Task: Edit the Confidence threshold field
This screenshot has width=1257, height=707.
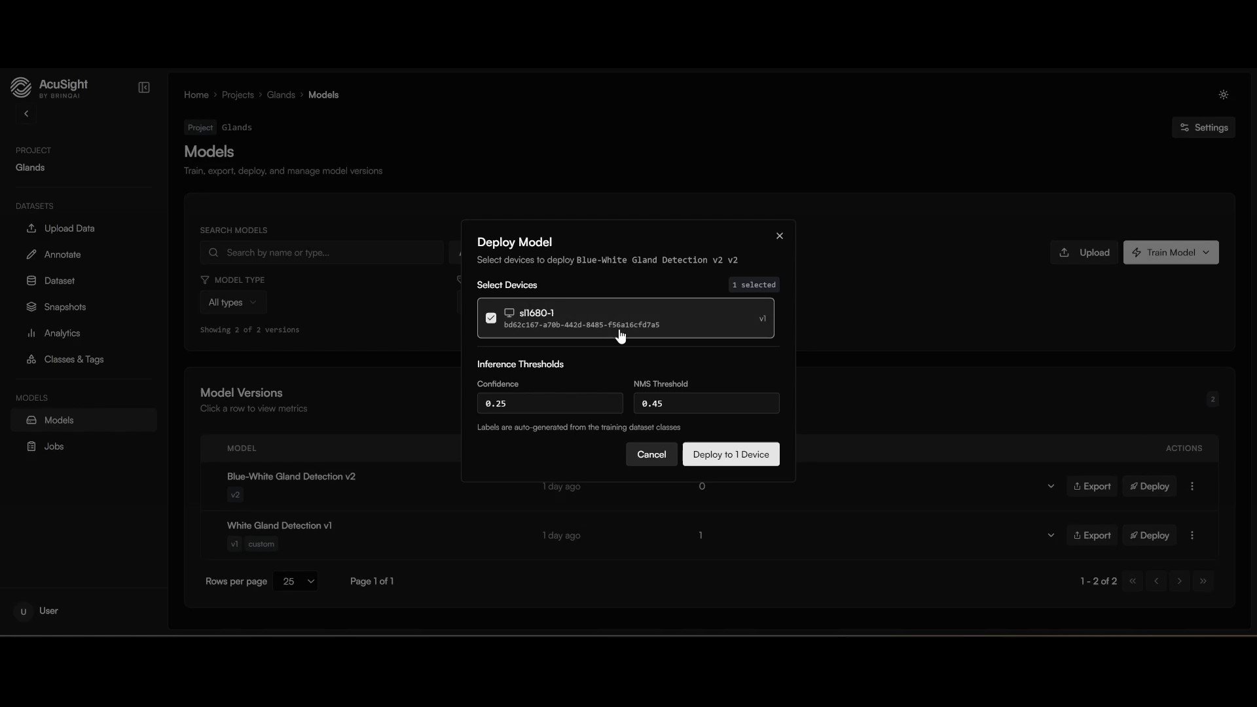Action: pos(550,403)
